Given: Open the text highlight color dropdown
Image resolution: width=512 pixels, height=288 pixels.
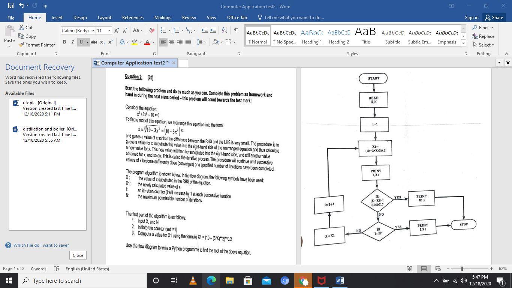Looking at the screenshot, I should point(141,42).
